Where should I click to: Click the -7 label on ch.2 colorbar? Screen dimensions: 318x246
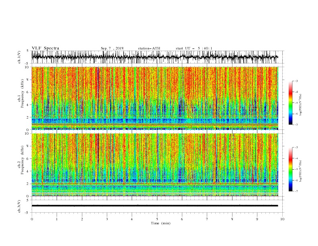coord(296,191)
